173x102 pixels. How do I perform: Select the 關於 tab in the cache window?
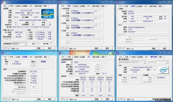click(103, 6)
